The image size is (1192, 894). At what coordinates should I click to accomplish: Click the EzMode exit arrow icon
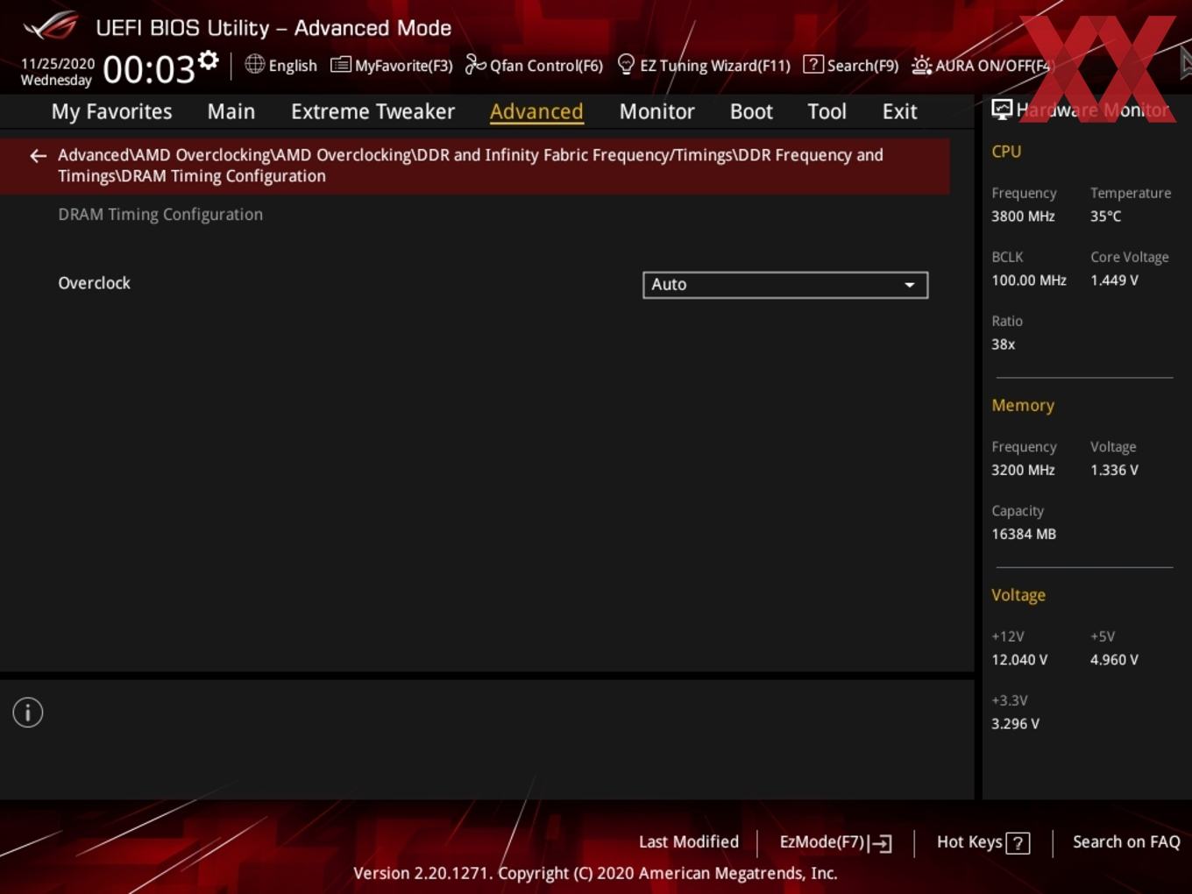point(881,843)
